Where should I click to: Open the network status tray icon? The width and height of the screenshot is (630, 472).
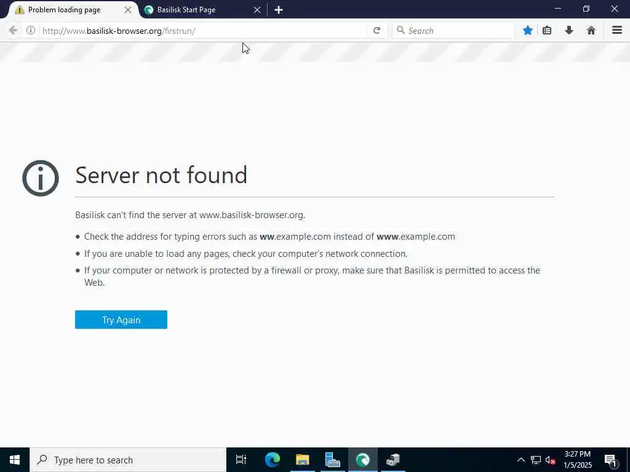(535, 460)
